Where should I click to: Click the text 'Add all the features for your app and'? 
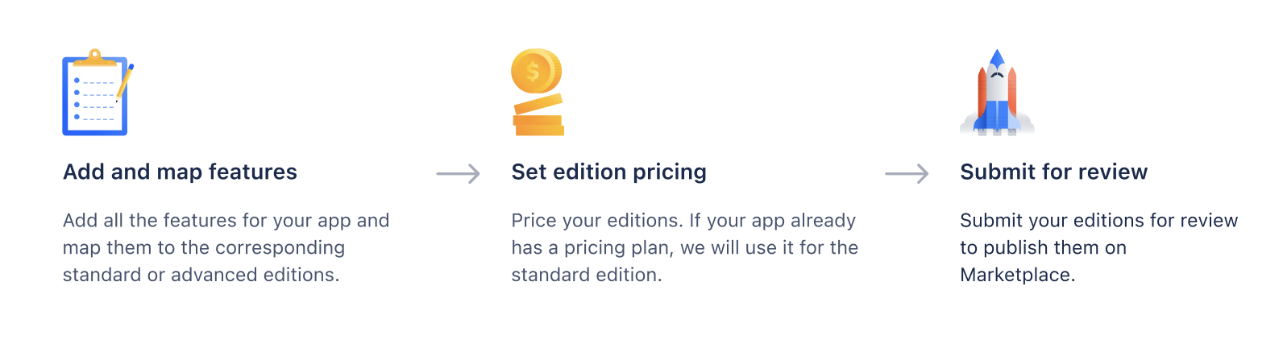click(226, 221)
